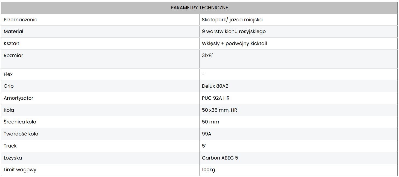Select the Flex row label
399x177 pixels.
(8, 74)
